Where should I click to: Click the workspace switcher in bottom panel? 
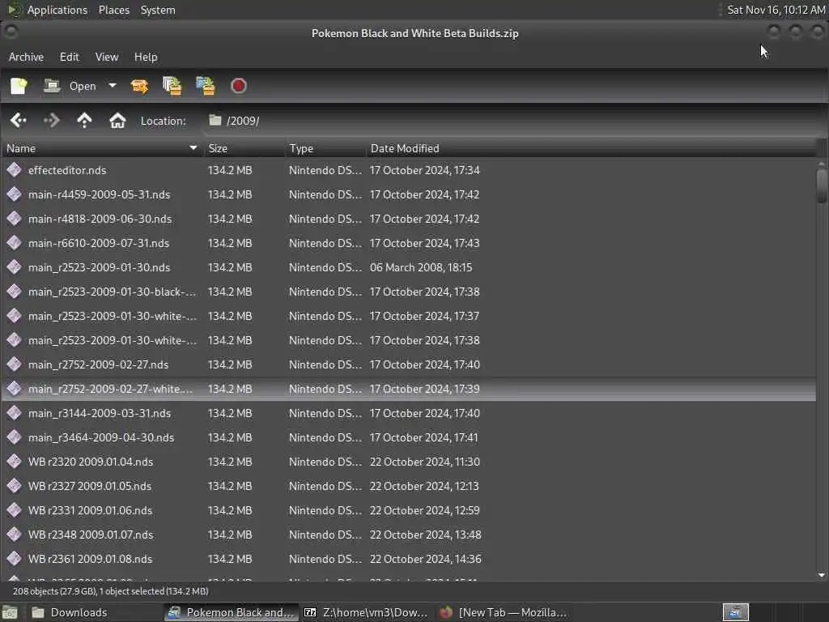coord(736,612)
